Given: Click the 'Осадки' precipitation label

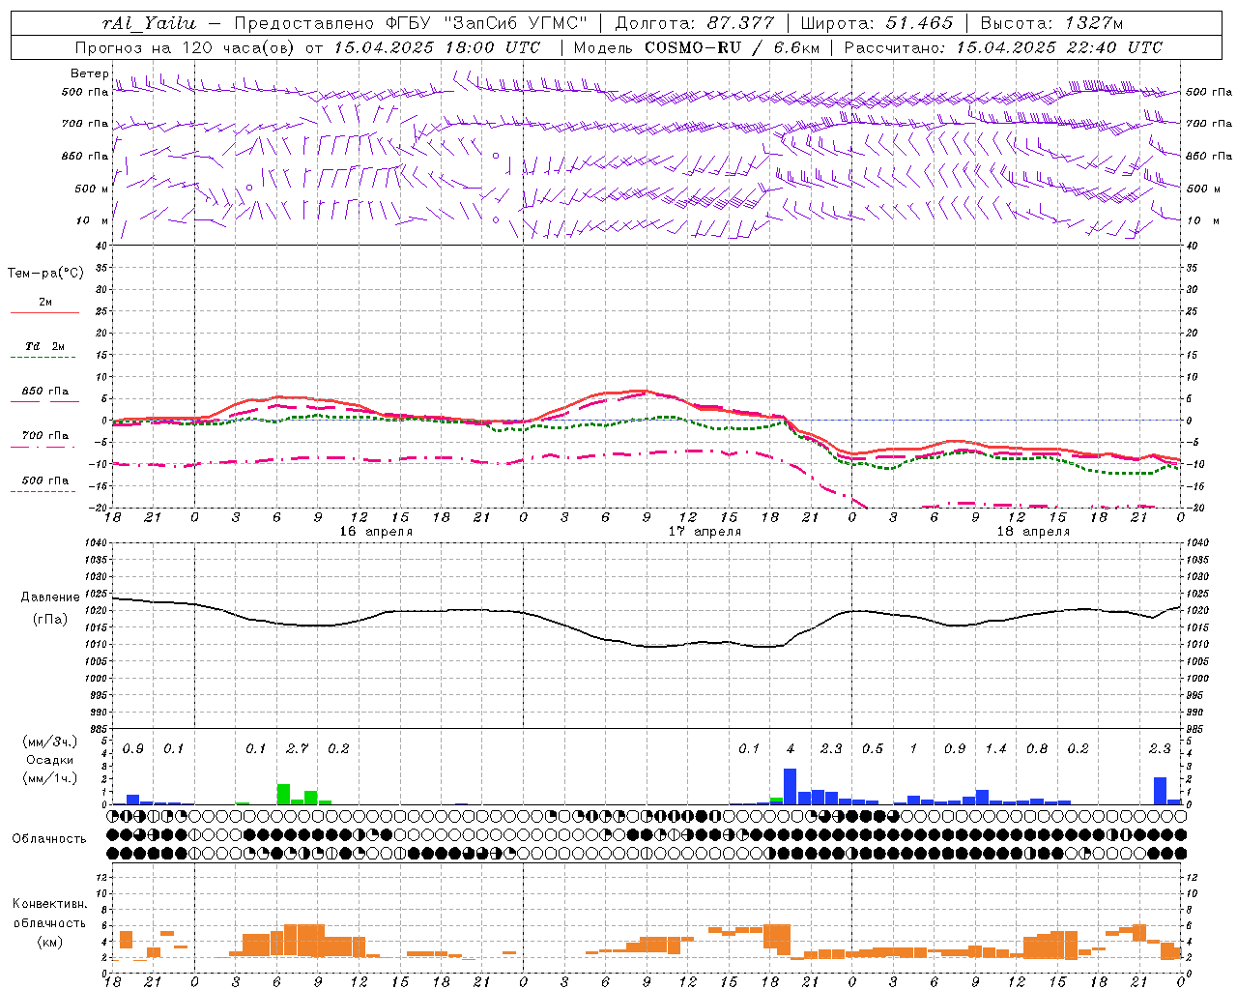Looking at the screenshot, I should [x=50, y=760].
